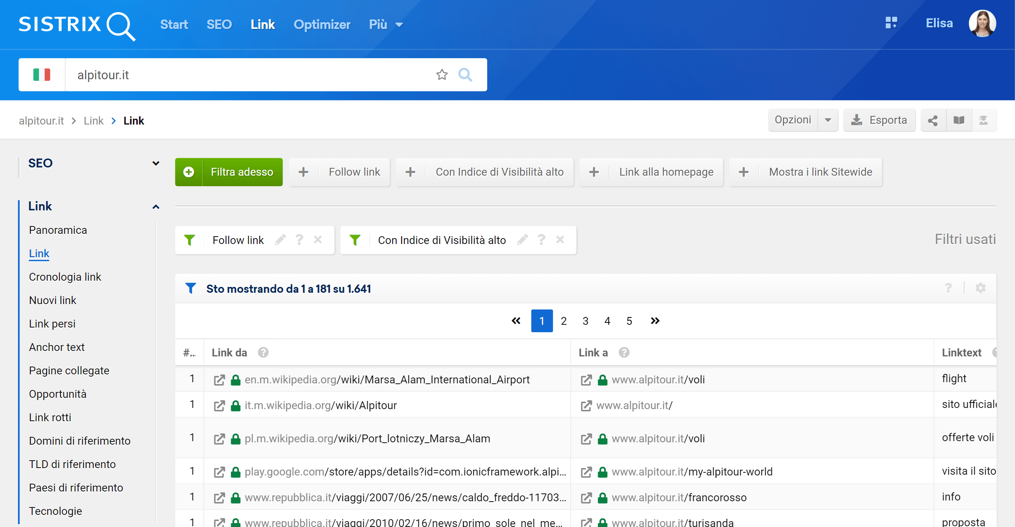Click the table settings gear icon
1015x527 pixels.
click(x=980, y=288)
